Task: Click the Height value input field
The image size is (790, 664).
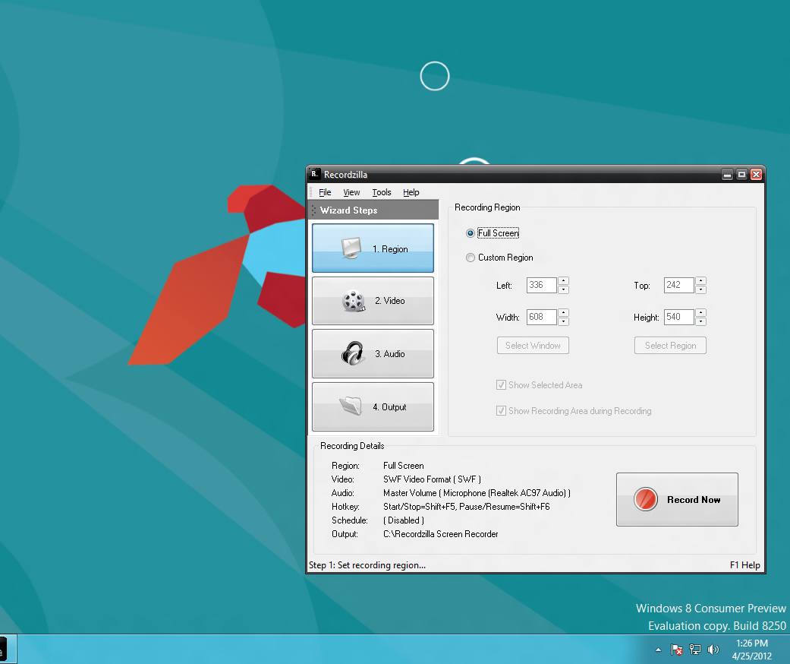Action: 678,317
